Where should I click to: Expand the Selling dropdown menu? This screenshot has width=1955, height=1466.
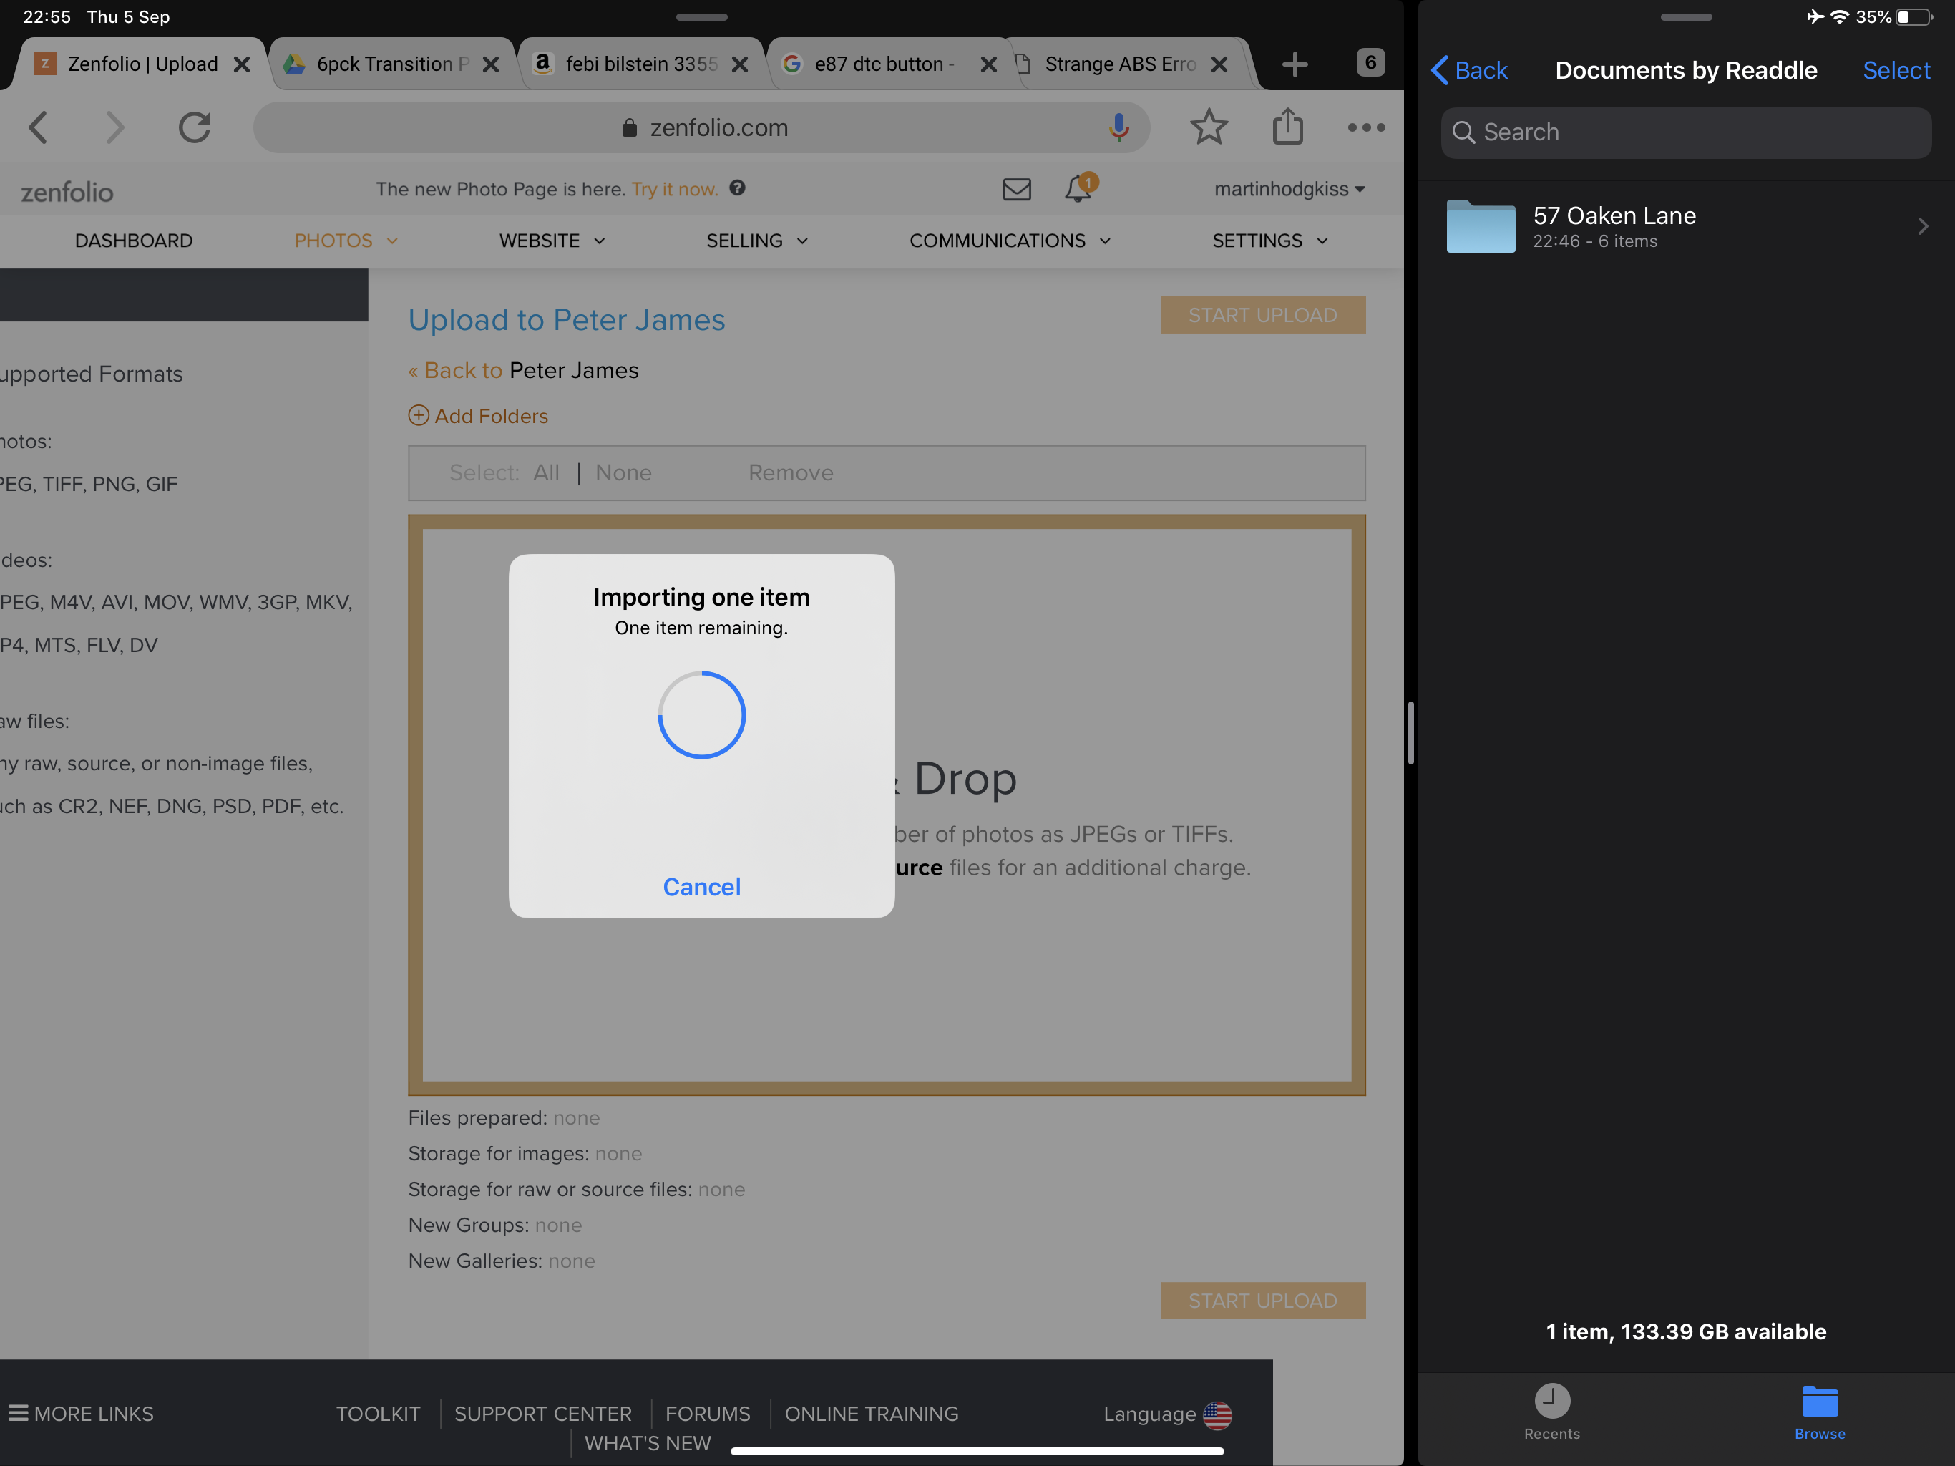tap(756, 241)
